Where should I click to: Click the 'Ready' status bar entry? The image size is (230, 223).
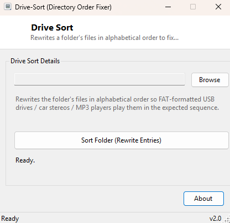click(10, 219)
